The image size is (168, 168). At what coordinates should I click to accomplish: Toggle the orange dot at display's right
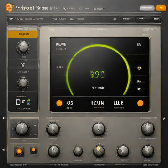coord(140,103)
